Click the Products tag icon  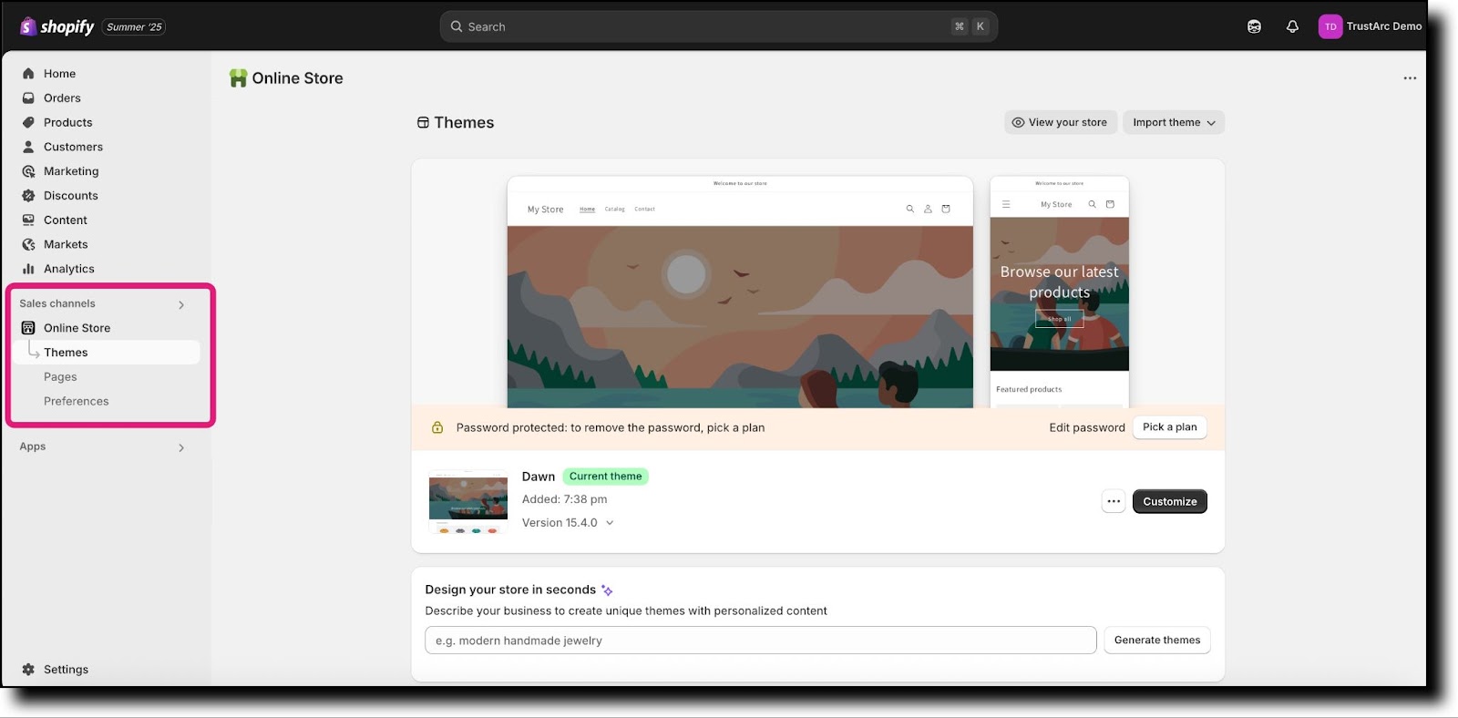click(x=28, y=122)
